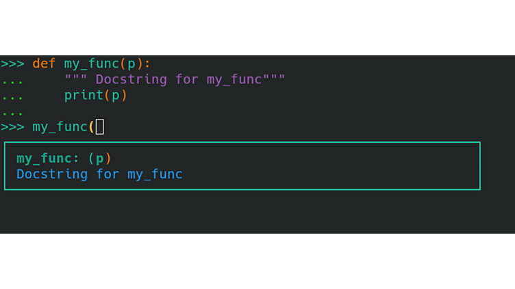
Task: Click the >>> prompt before the my_func call
Action: (x=12, y=127)
